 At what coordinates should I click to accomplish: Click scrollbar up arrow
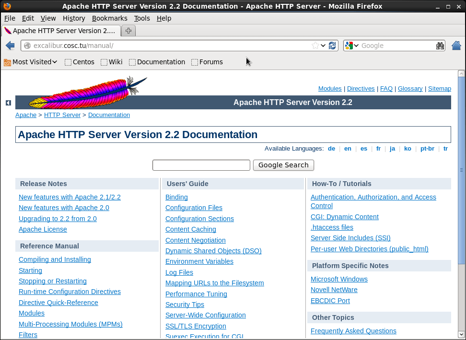point(461,73)
